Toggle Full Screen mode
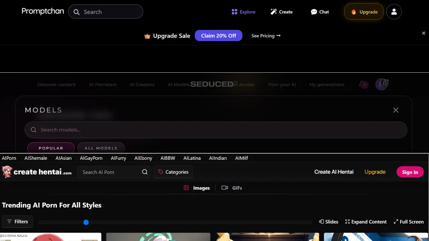The image size is (429, 241). 409,222
